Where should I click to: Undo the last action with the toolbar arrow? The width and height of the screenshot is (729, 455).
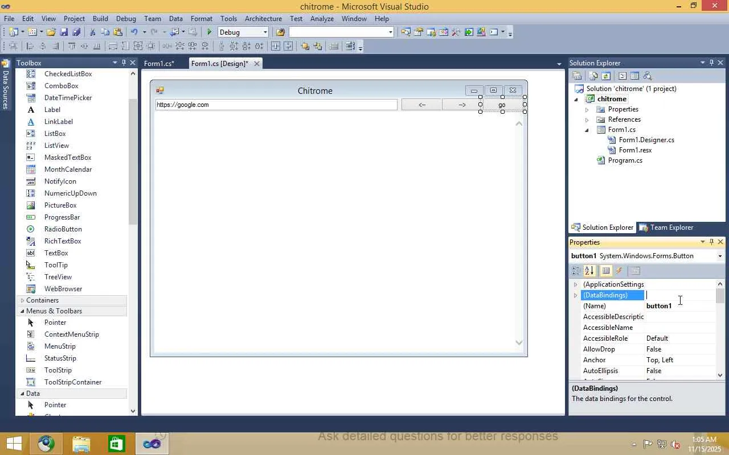[x=134, y=32]
